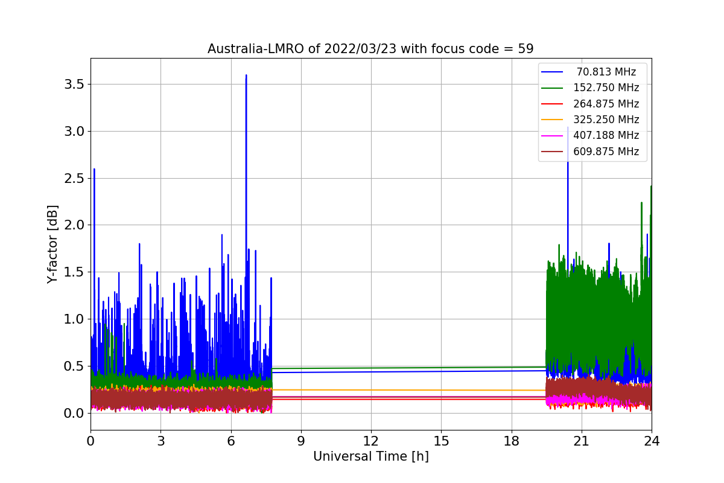This screenshot has width=724, height=483.
Task: Click the tallest blue spike peak near 3.6 dB
Action: 246,76
